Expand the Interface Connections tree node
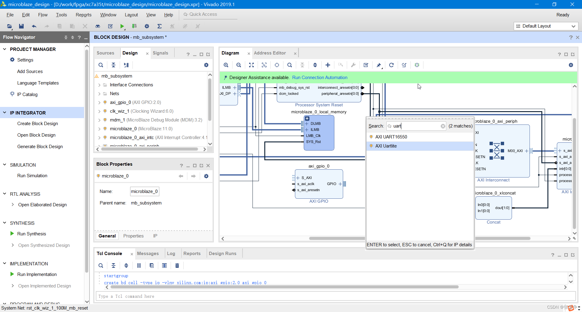The width and height of the screenshot is (582, 312). tap(99, 85)
